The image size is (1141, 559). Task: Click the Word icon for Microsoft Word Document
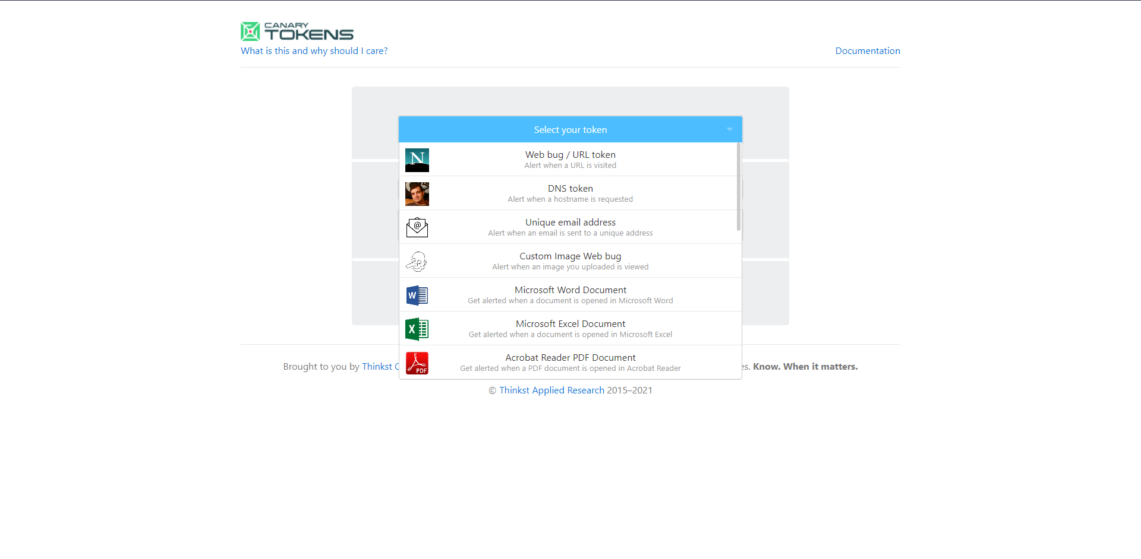[x=417, y=296]
